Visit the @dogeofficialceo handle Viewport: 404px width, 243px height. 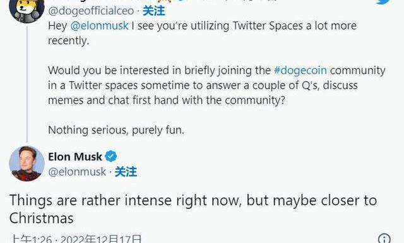point(91,11)
